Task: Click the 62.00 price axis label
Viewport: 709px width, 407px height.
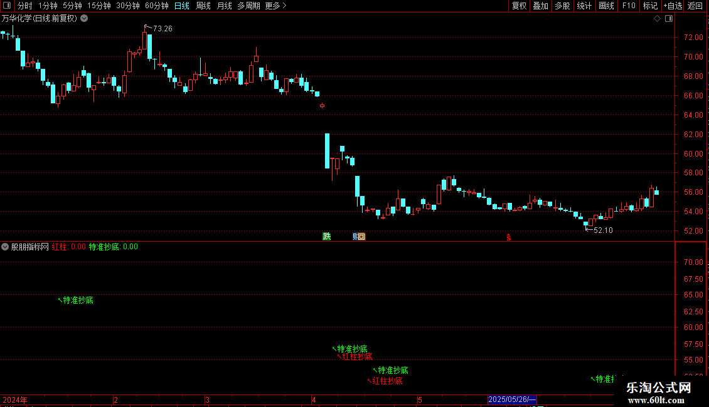Action: click(x=693, y=135)
